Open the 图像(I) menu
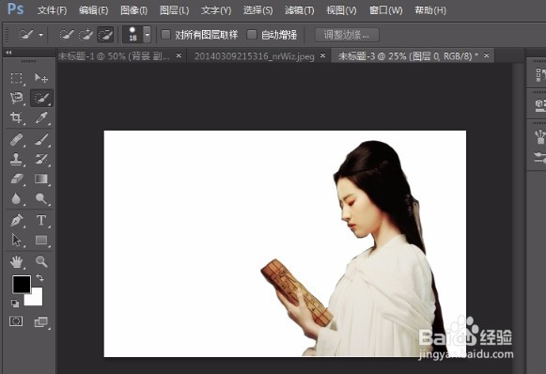The width and height of the screenshot is (546, 374). (x=133, y=10)
